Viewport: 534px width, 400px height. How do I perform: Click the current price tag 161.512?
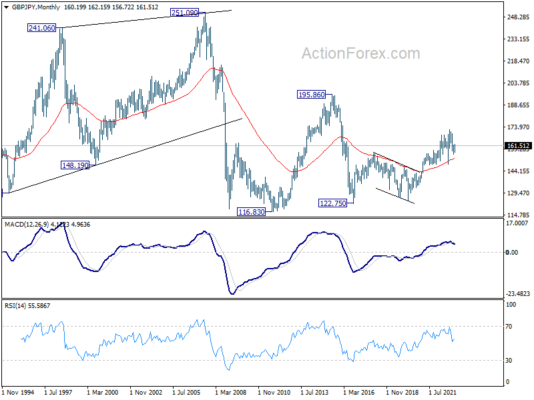tap(518, 146)
